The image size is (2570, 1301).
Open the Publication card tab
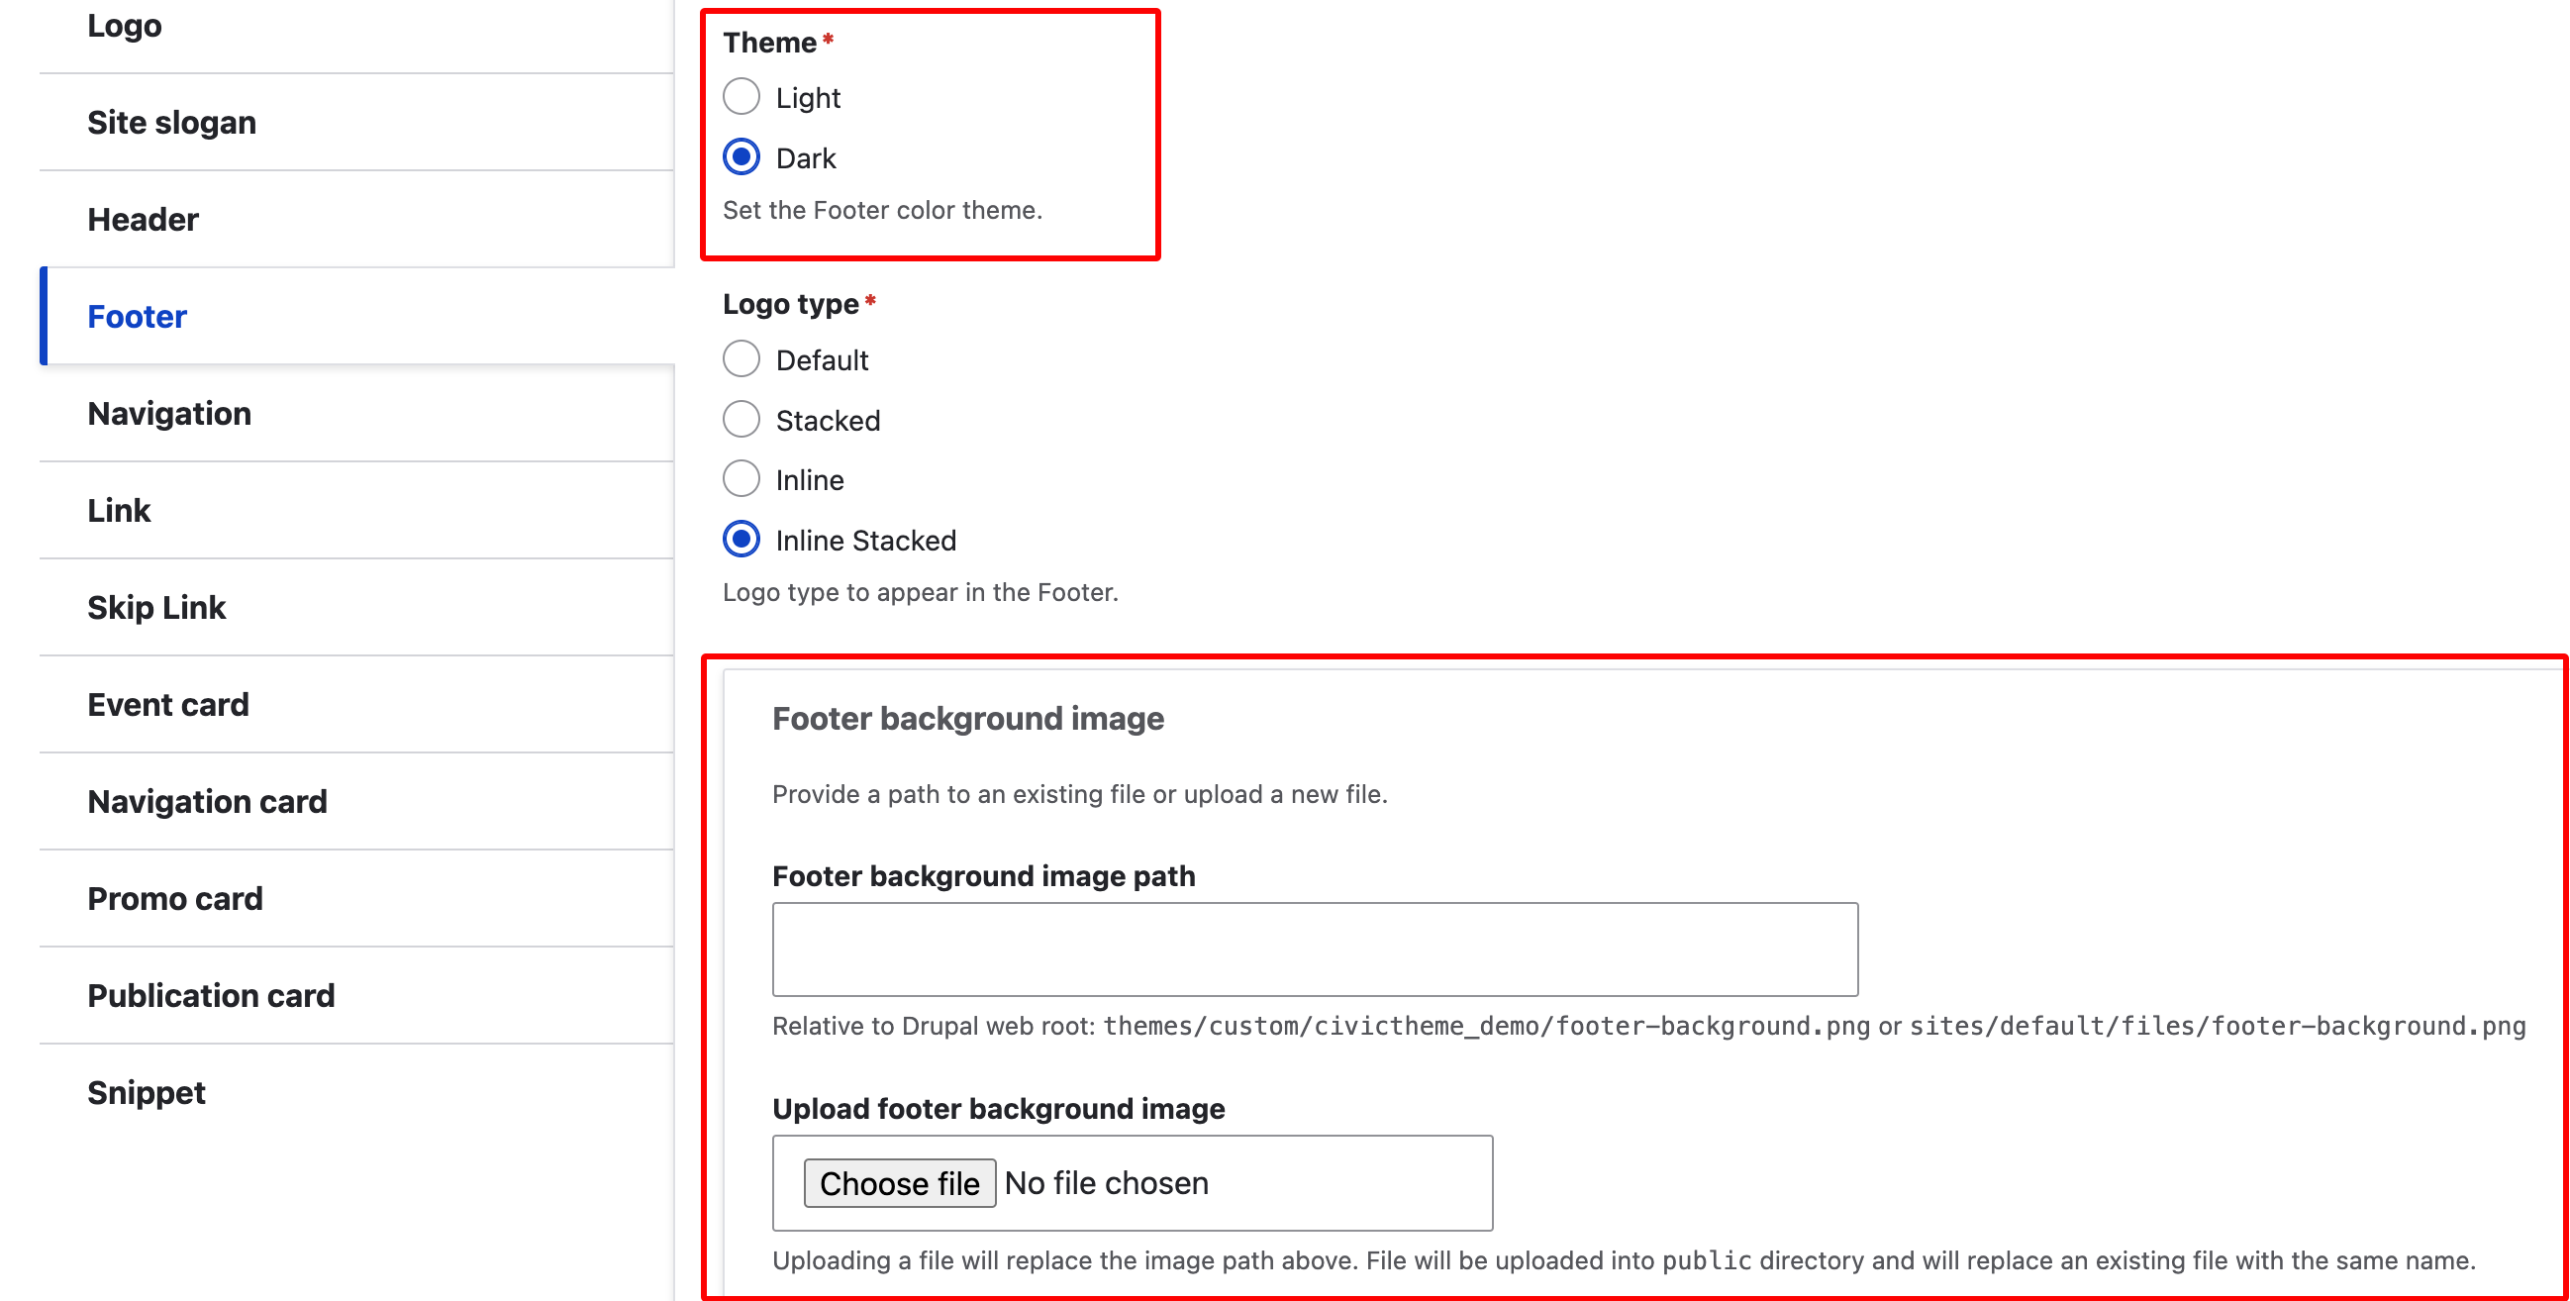pyautogui.click(x=211, y=995)
